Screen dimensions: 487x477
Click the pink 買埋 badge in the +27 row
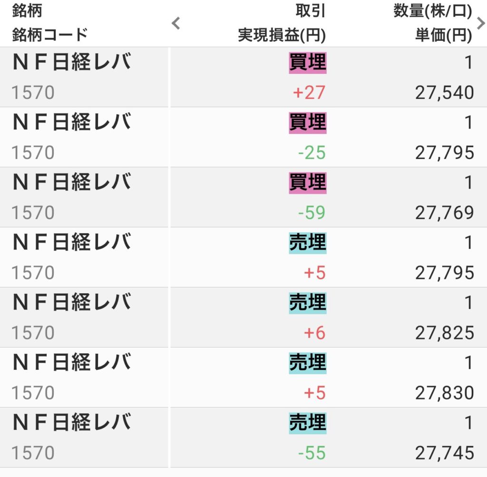(x=308, y=63)
